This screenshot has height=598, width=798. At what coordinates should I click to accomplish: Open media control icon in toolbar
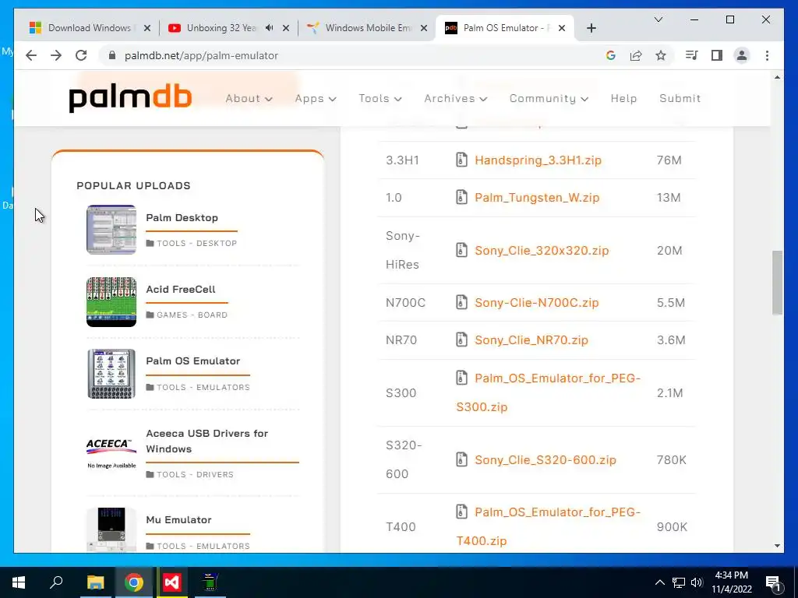point(692,55)
